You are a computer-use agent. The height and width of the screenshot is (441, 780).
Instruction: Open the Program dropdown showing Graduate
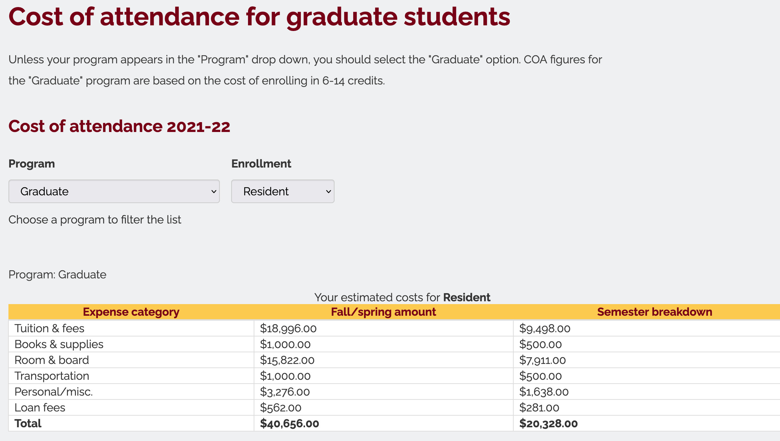tap(114, 191)
